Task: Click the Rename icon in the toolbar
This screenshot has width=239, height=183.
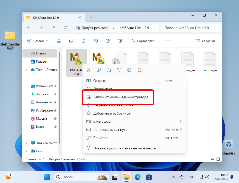Action: [95, 41]
